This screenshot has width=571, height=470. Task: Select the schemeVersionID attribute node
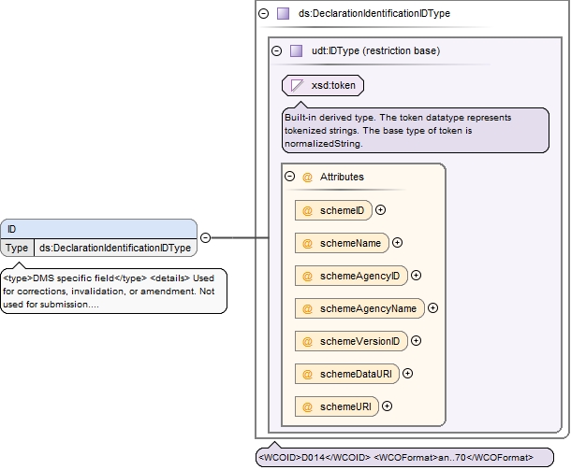pyautogui.click(x=351, y=341)
